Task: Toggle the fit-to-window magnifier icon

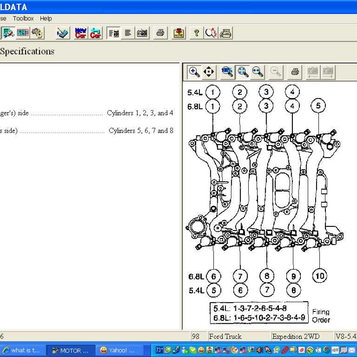Action: coord(243,72)
